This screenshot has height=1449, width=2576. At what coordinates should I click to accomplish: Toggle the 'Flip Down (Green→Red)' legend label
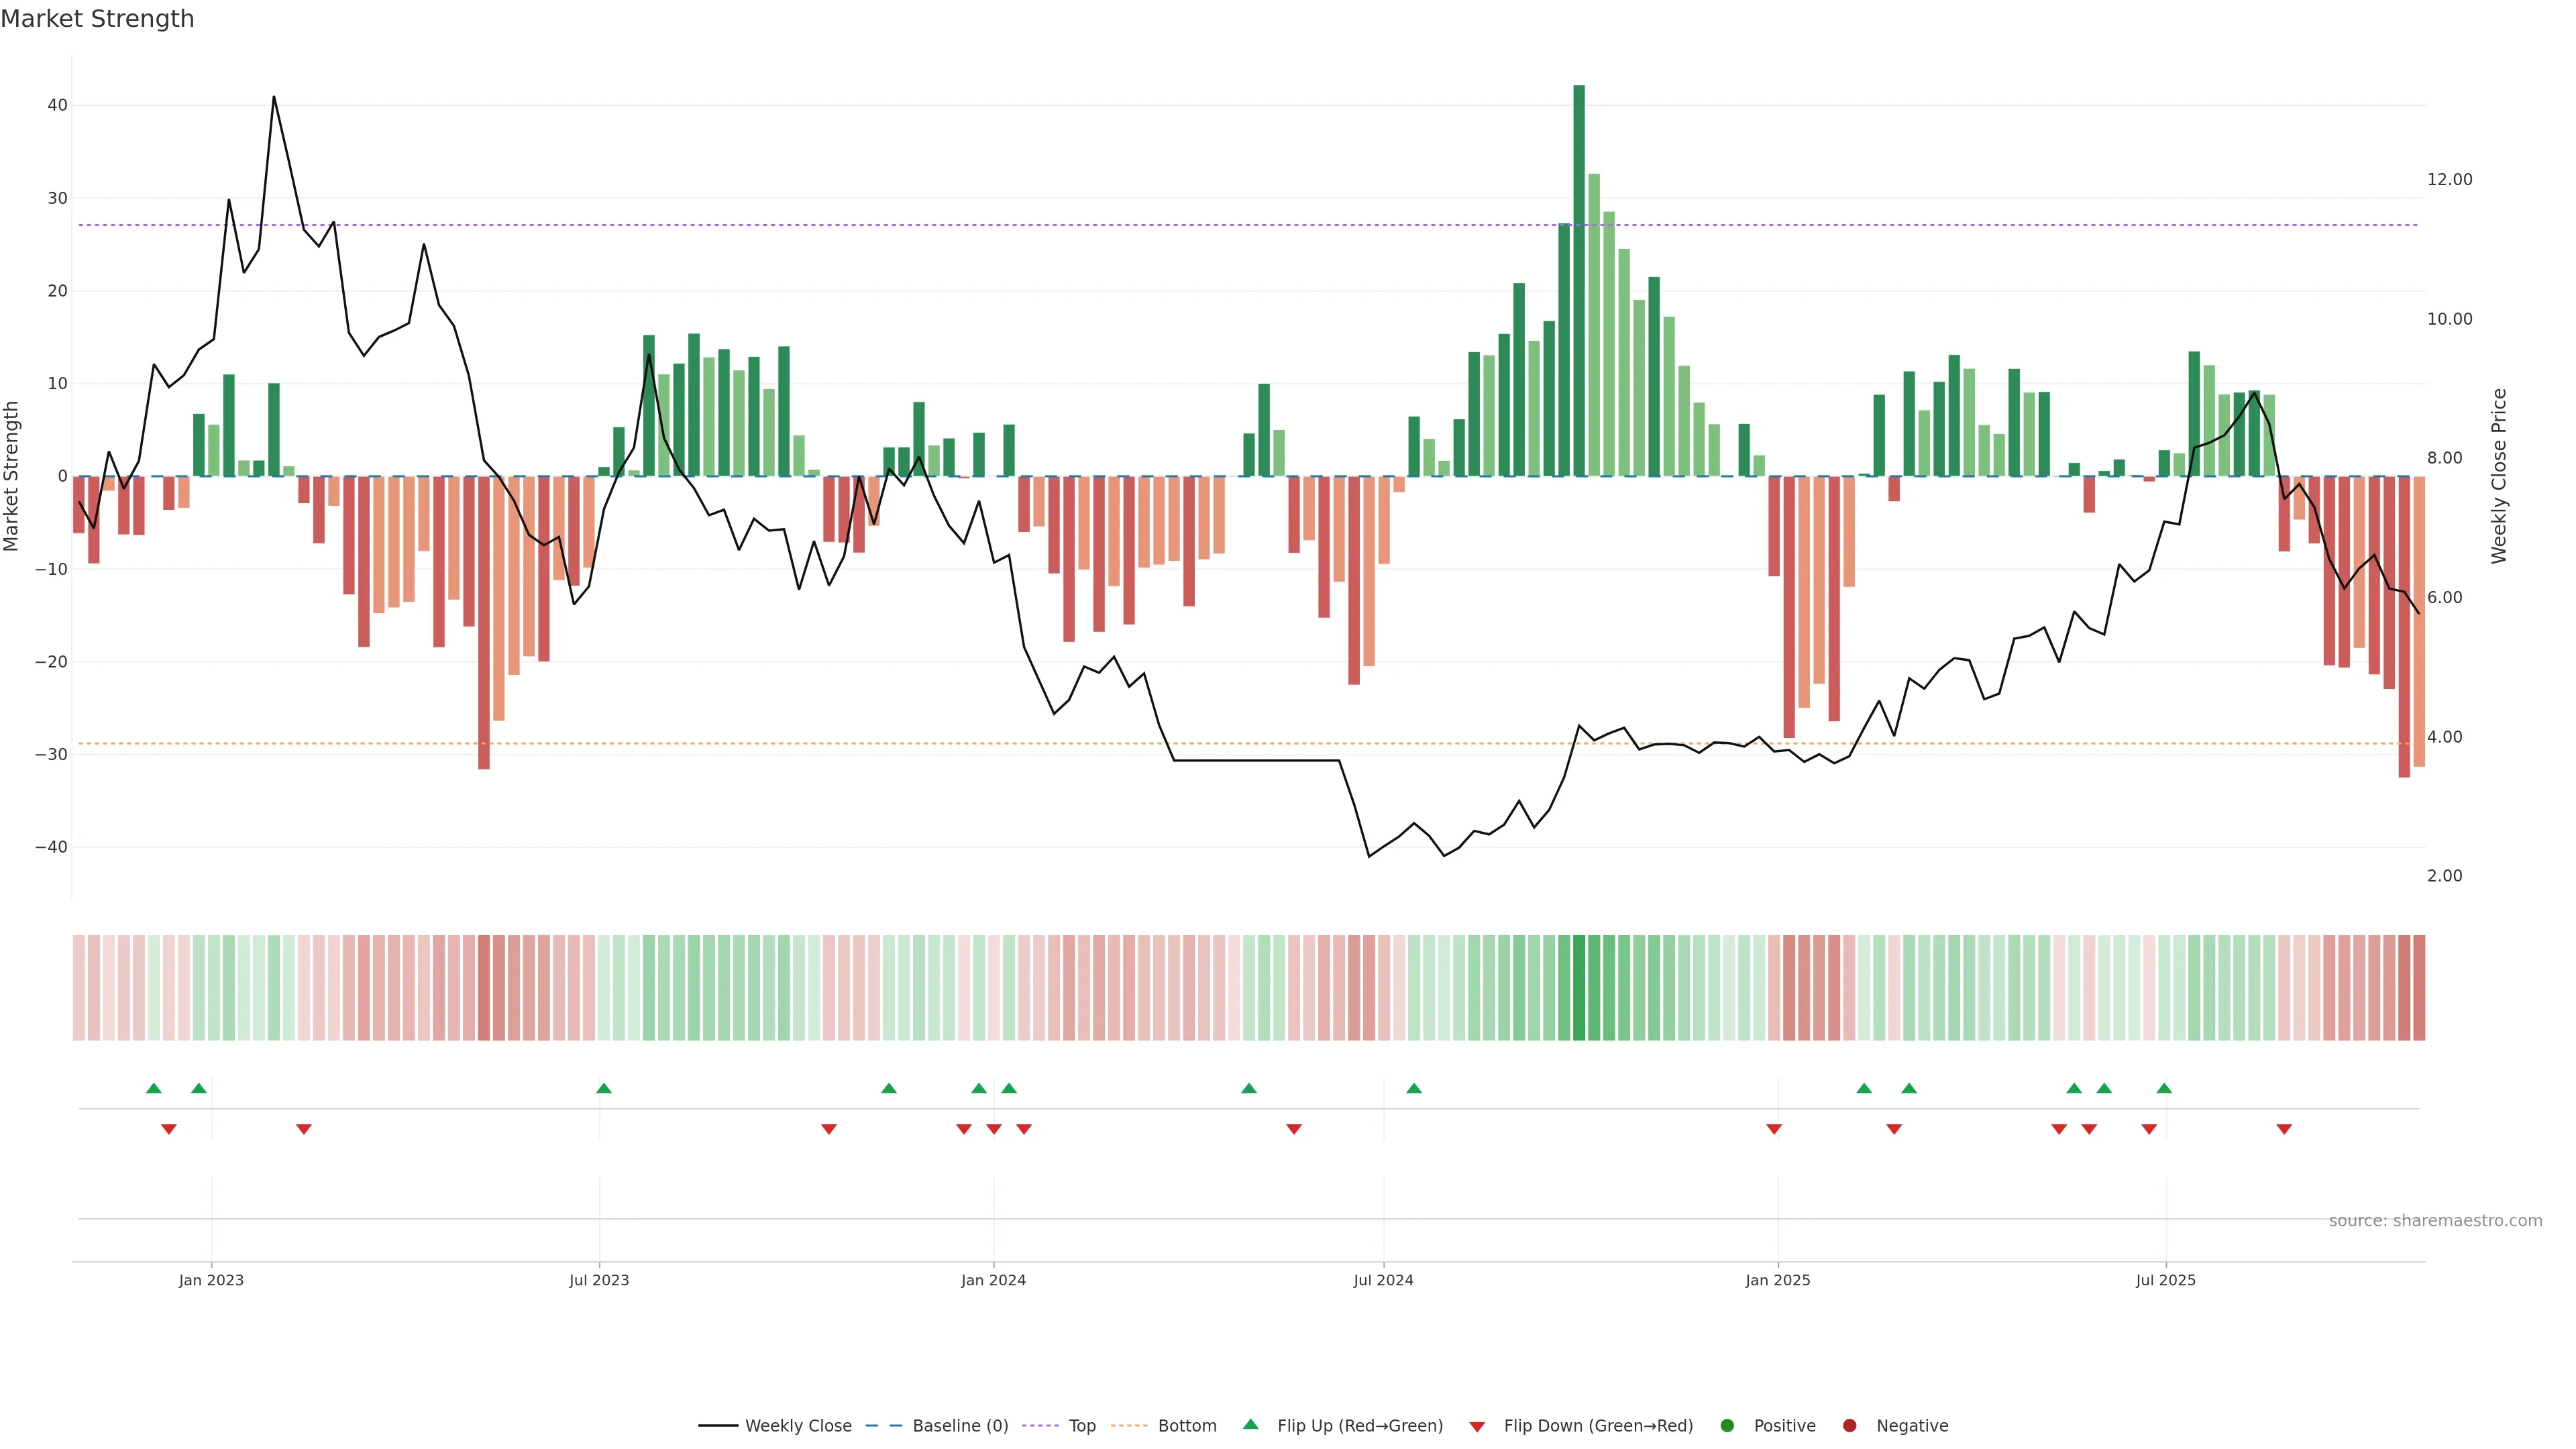[1598, 1426]
